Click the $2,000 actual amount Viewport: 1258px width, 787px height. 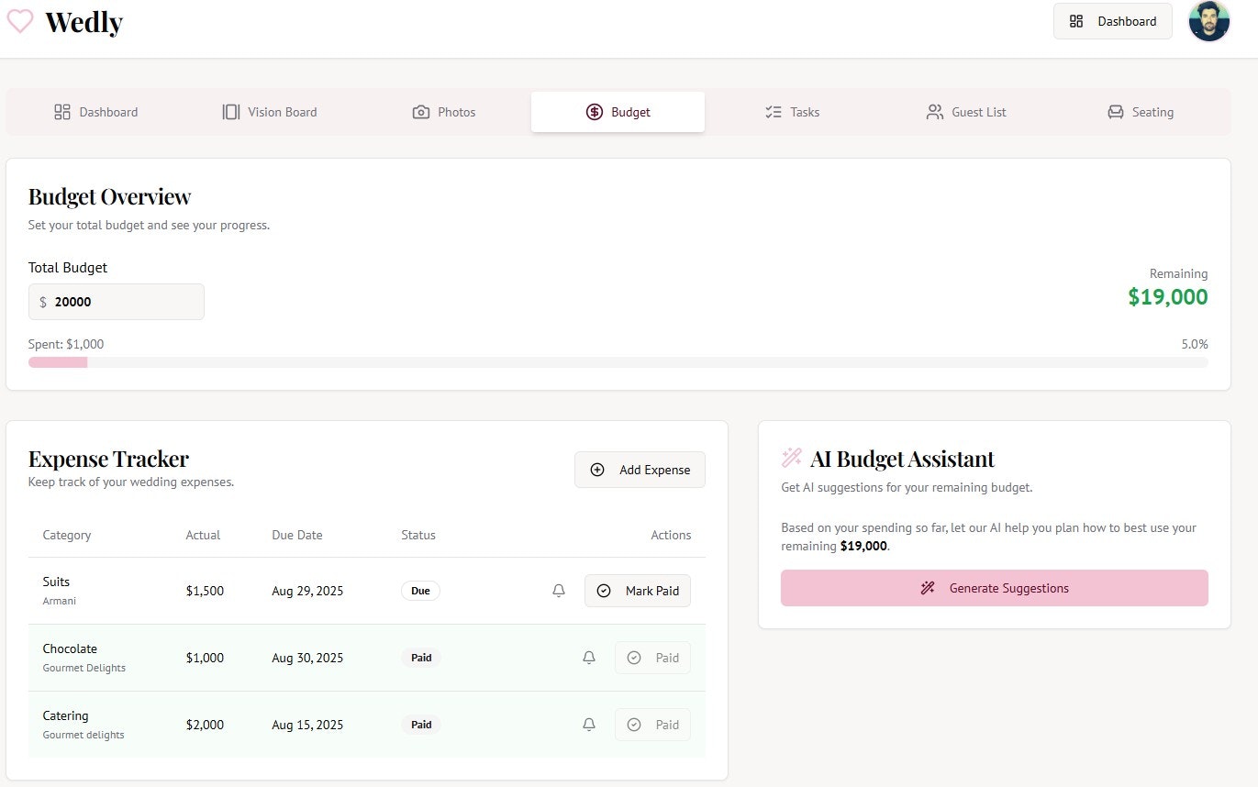[x=205, y=725]
